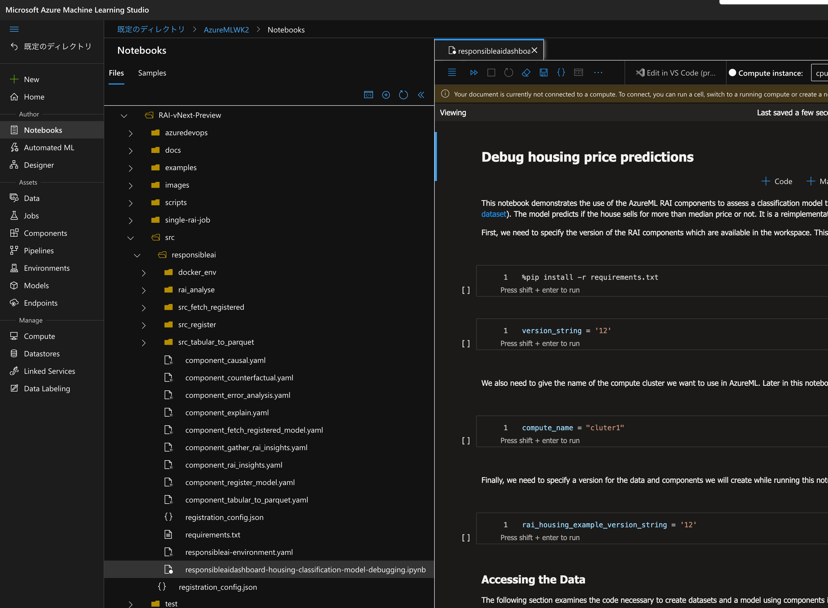Refresh the file explorer tree

[x=403, y=95]
